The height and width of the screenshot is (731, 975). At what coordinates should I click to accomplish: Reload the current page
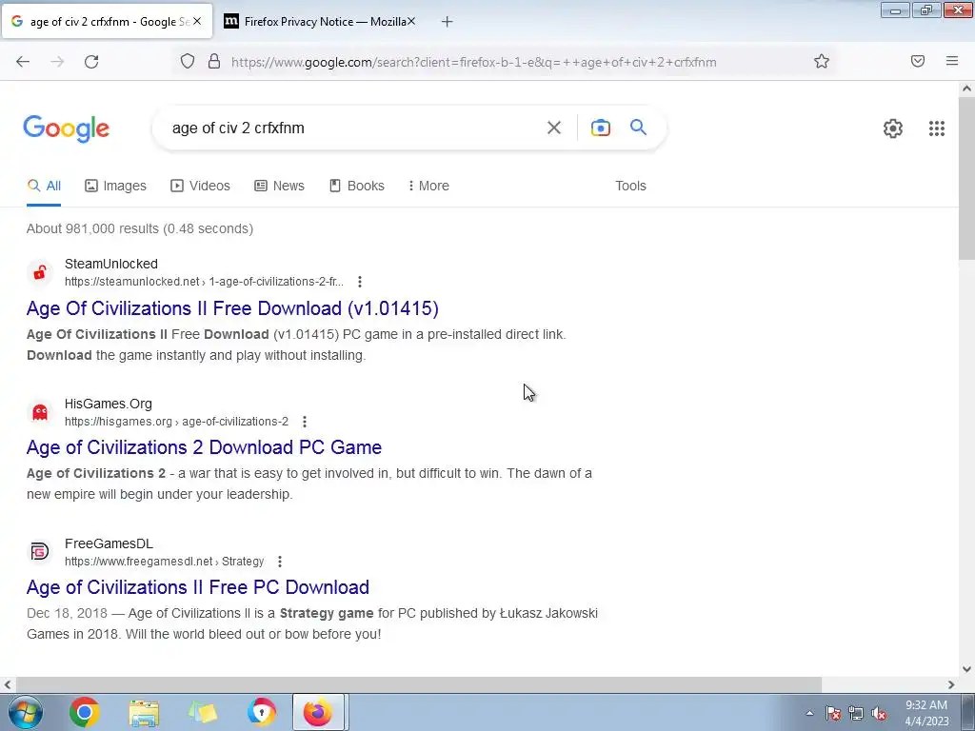coord(91,62)
